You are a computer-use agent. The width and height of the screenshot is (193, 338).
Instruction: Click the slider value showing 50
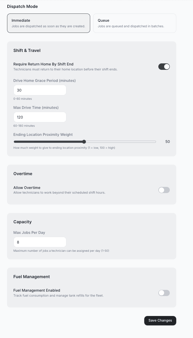click(167, 141)
